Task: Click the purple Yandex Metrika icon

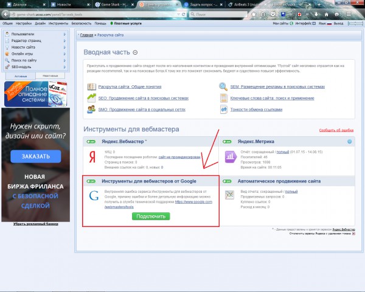Action: tap(231, 157)
